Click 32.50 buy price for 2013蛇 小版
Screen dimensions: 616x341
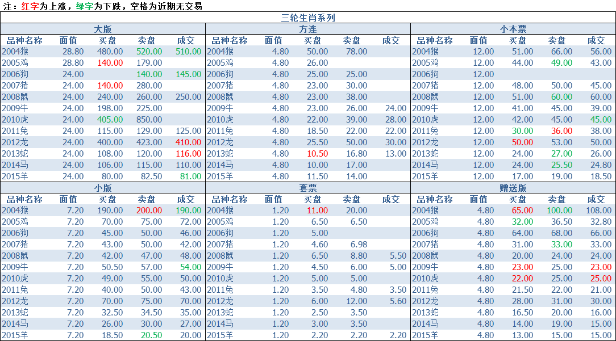(113, 313)
